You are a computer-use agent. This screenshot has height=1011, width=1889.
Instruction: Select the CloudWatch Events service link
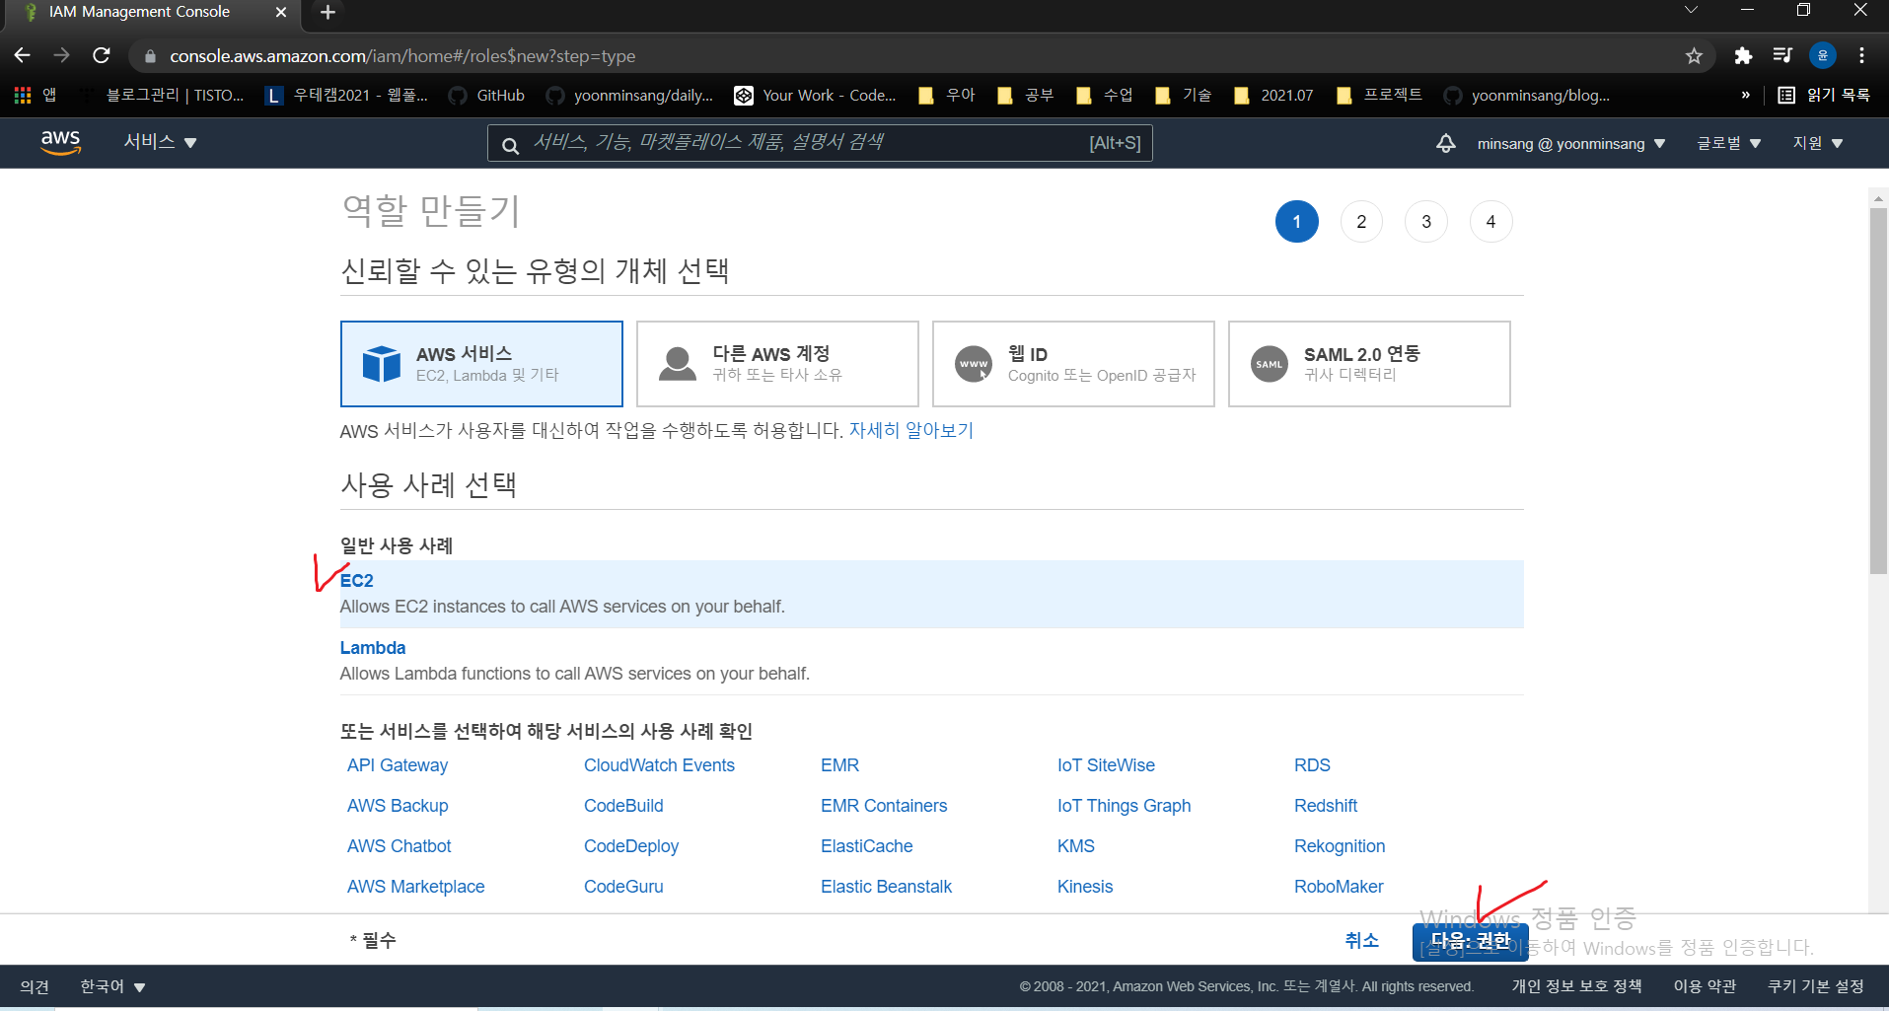tap(659, 765)
